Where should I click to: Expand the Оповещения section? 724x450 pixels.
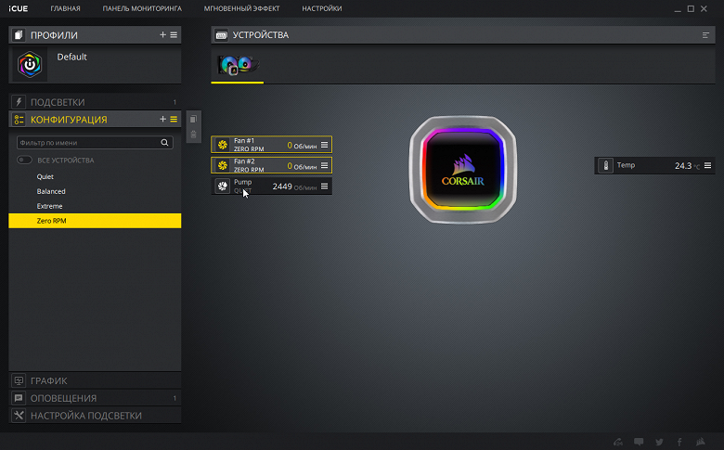click(95, 398)
